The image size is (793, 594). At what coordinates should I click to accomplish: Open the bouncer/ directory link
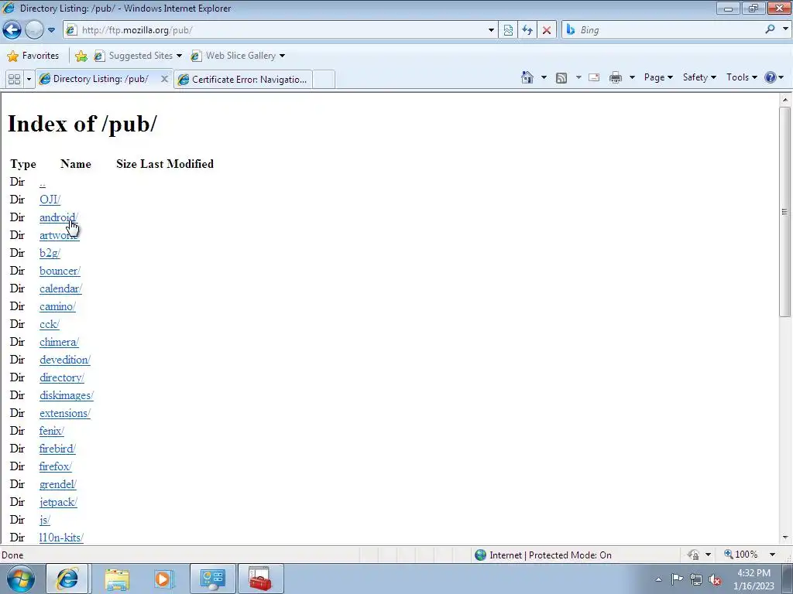tap(60, 271)
